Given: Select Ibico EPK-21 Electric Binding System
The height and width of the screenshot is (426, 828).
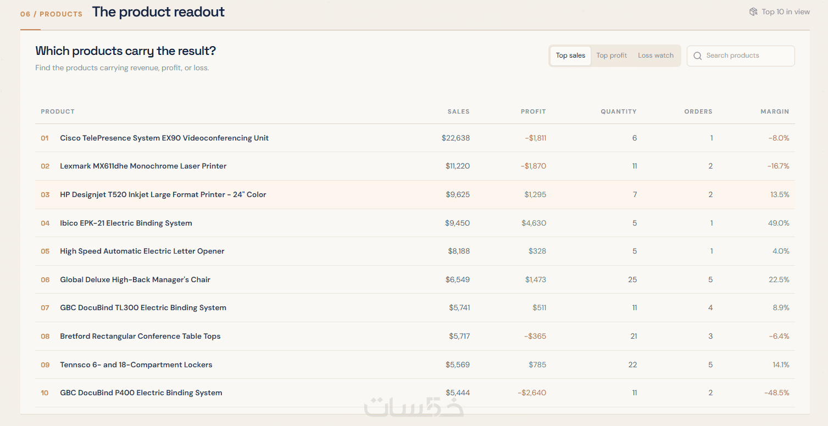Looking at the screenshot, I should [126, 223].
